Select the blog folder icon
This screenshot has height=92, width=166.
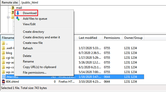3,53
